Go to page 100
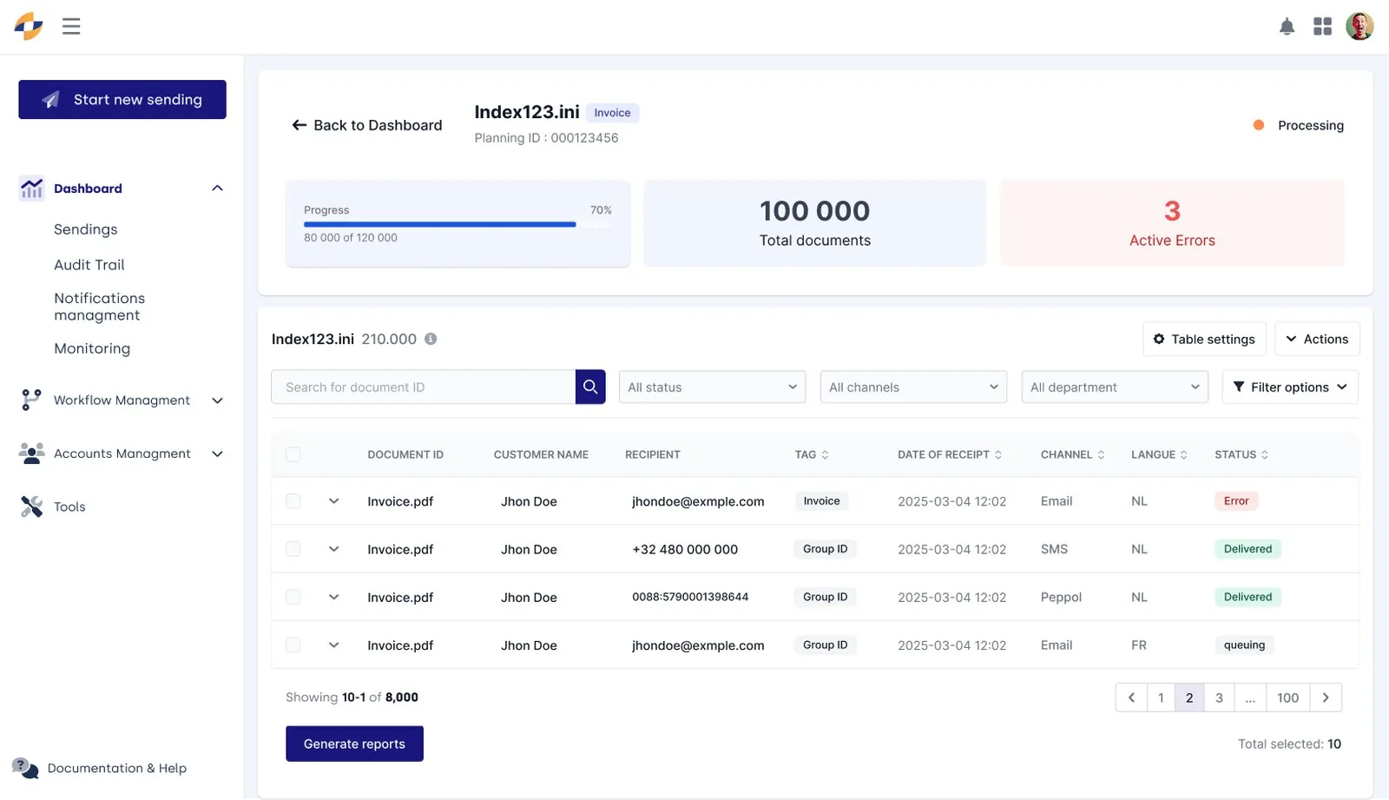This screenshot has height=800, width=1389. point(1288,698)
